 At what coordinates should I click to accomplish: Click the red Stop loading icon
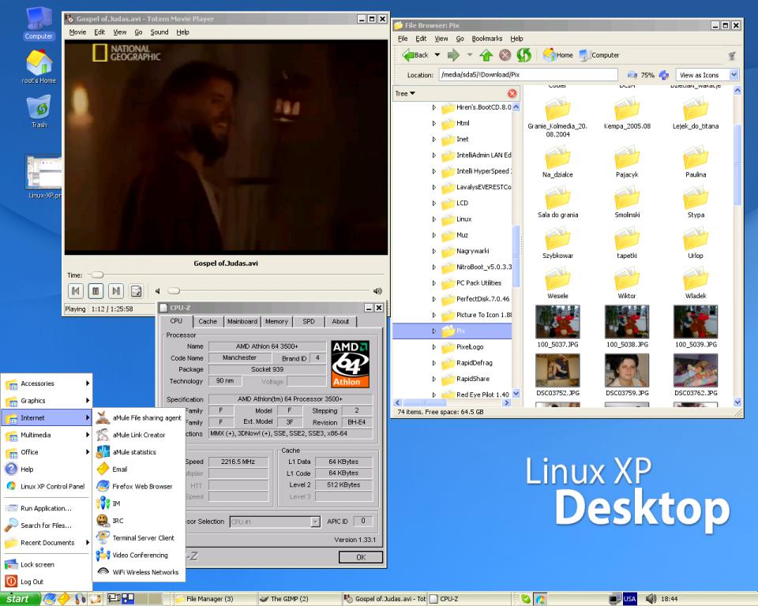(505, 55)
